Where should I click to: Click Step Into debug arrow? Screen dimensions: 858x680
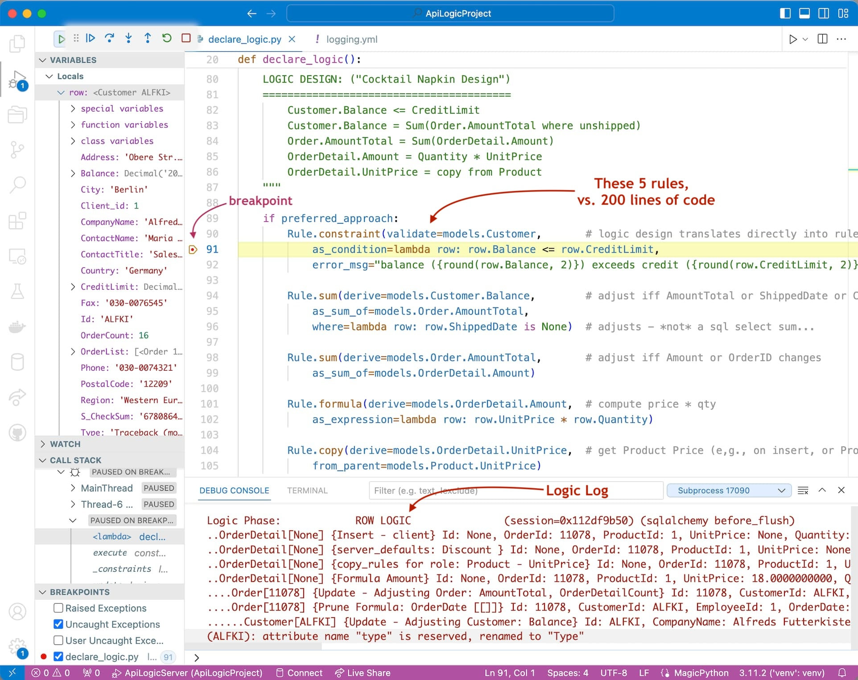click(128, 38)
